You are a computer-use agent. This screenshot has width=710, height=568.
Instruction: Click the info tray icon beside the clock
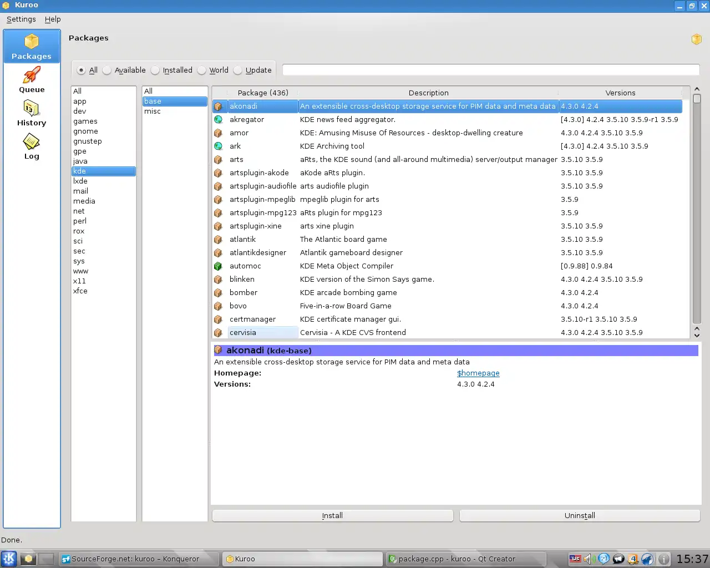point(663,559)
